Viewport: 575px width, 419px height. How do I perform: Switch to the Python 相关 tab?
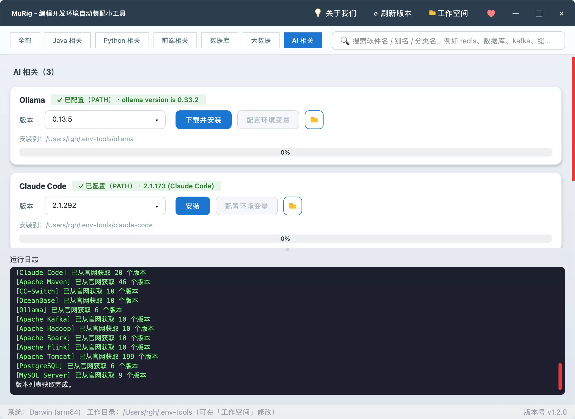pyautogui.click(x=122, y=40)
